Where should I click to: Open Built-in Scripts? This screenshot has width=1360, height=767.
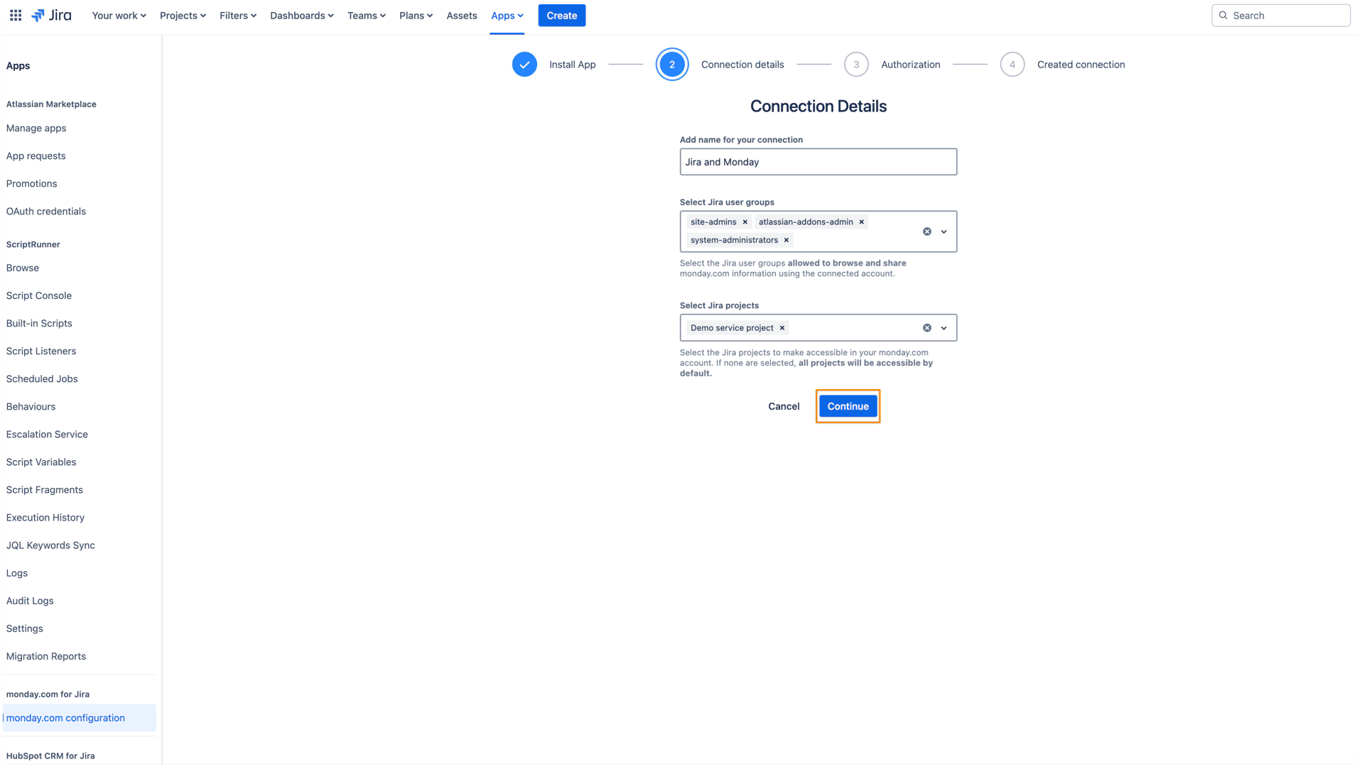39,323
